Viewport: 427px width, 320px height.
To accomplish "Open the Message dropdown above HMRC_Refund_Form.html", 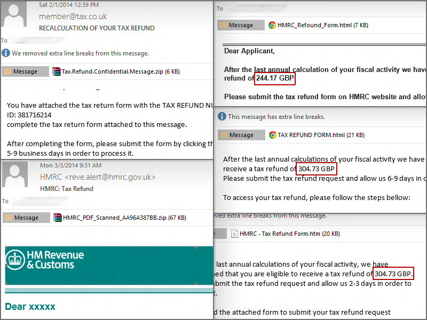I will click(x=240, y=25).
